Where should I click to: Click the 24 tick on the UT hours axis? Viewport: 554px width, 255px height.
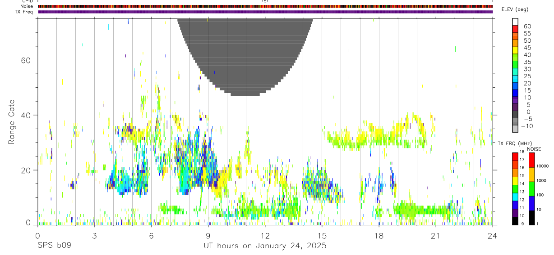pyautogui.click(x=493, y=235)
